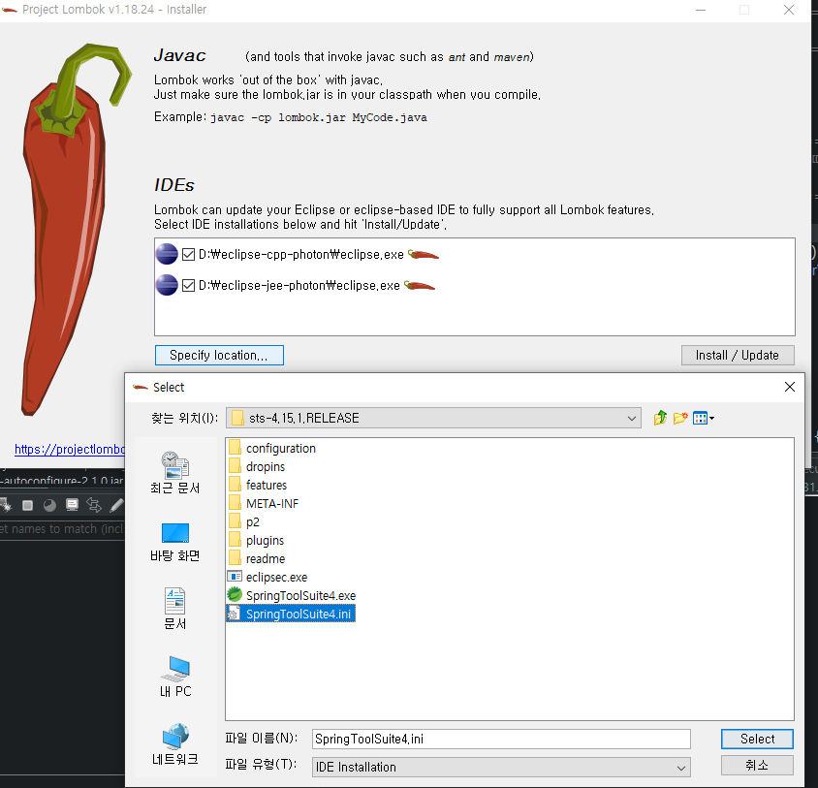The width and height of the screenshot is (818, 788).
Task: Select the configuration folder
Action: 281,448
